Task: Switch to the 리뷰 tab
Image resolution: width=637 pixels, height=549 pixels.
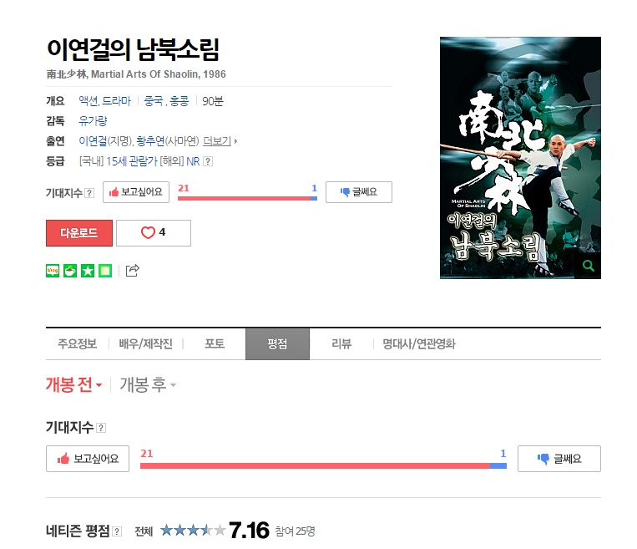Action: pyautogui.click(x=341, y=344)
